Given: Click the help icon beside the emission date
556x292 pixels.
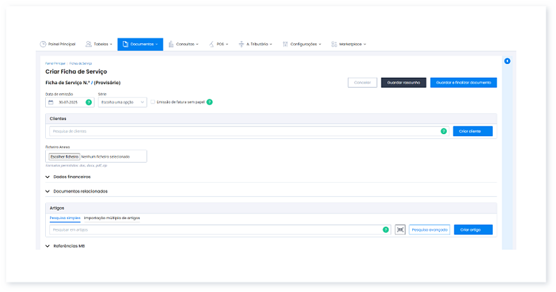Looking at the screenshot, I should coord(88,102).
